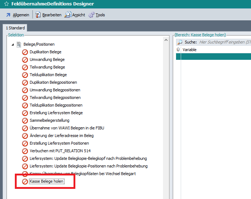Select Teilduplikation Belege entry
This screenshot has width=251, height=199.
click(x=48, y=75)
